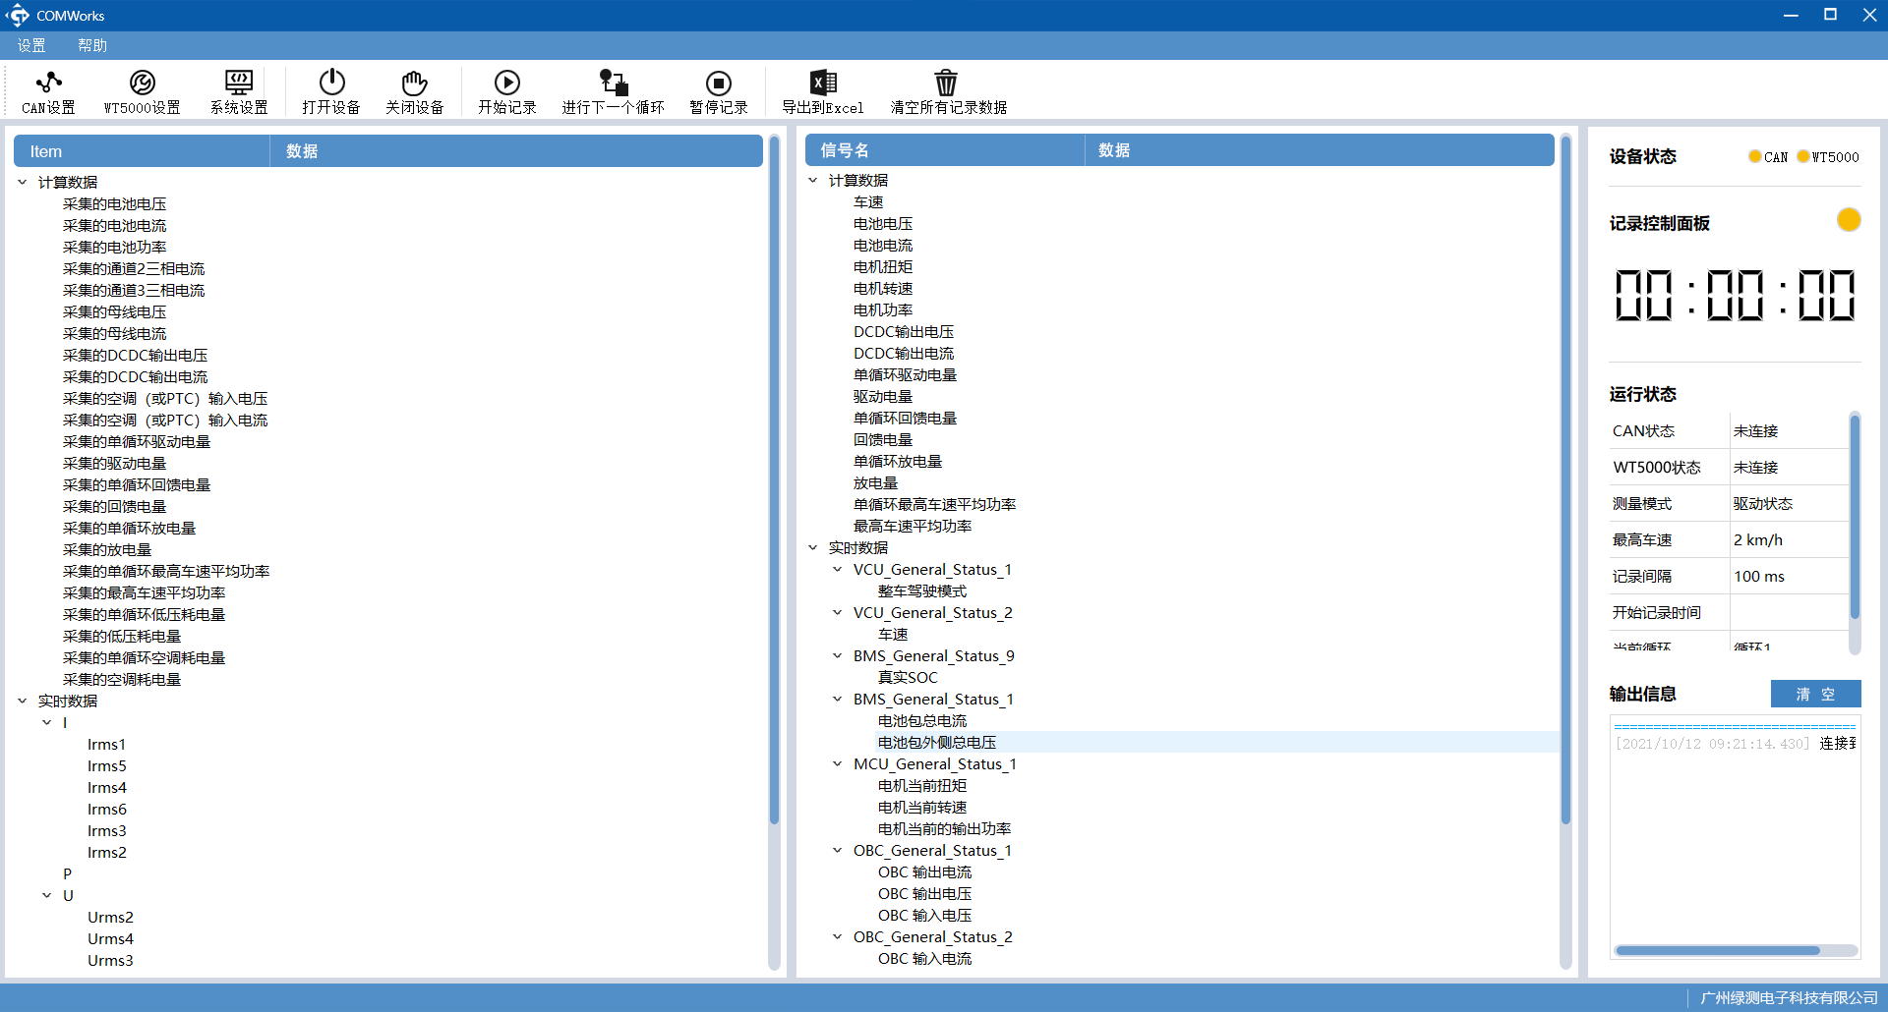Click the 记录控制面板 yellow status indicator
Image resolution: width=1888 pixels, height=1012 pixels.
pyautogui.click(x=1848, y=220)
